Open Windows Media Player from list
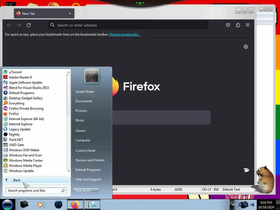The image size is (280, 210). (x=25, y=165)
